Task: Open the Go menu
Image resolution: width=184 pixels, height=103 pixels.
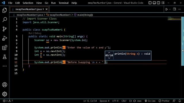Action: (47, 3)
